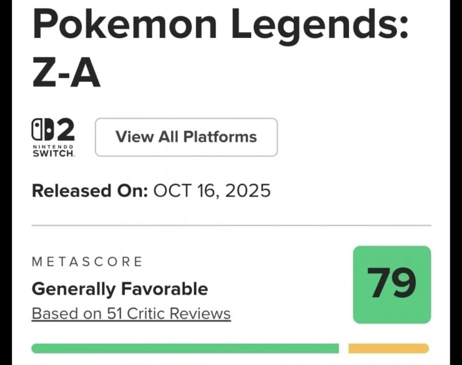Open the View All Platforms button
This screenshot has height=365, width=462.
pos(186,137)
